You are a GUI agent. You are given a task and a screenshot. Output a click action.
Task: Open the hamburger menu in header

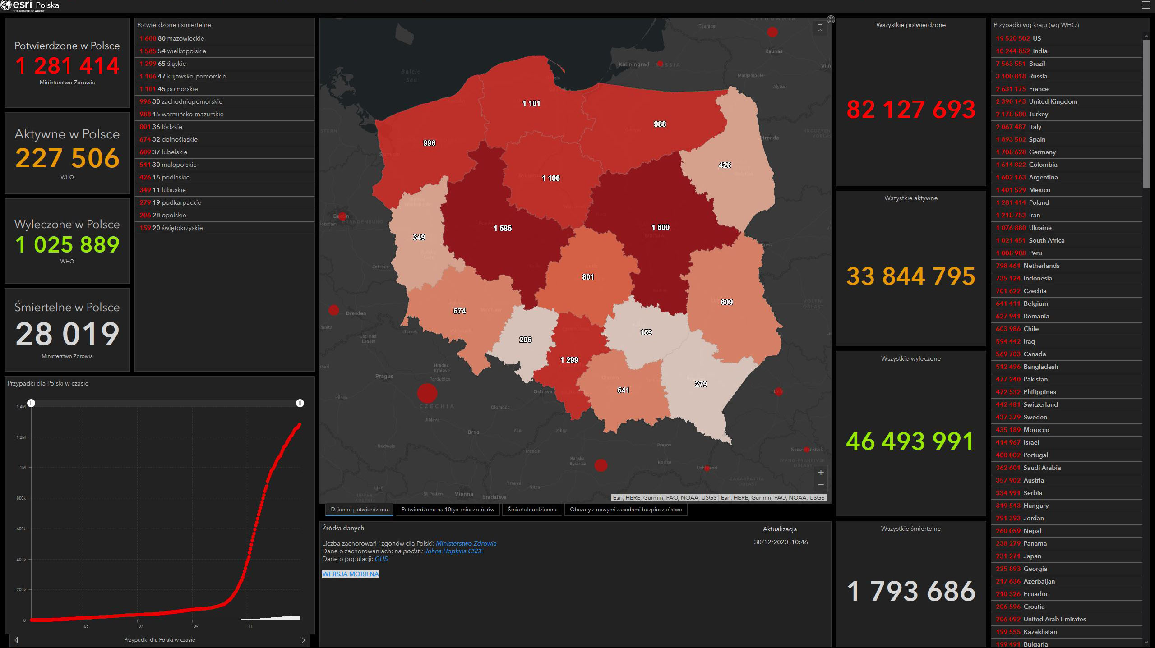(x=1146, y=5)
